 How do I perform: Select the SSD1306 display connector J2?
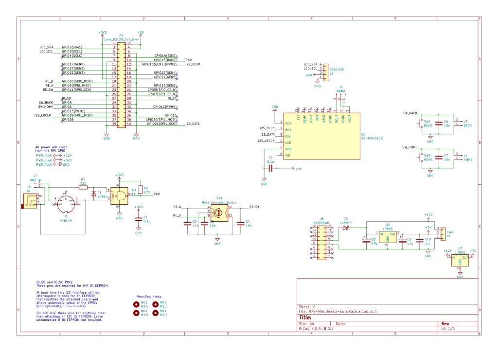click(x=325, y=70)
